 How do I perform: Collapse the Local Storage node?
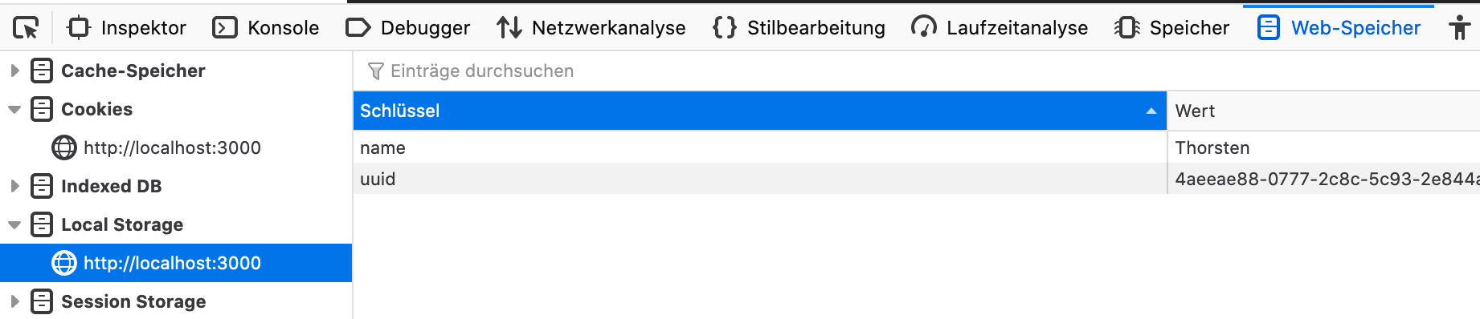pyautogui.click(x=14, y=224)
